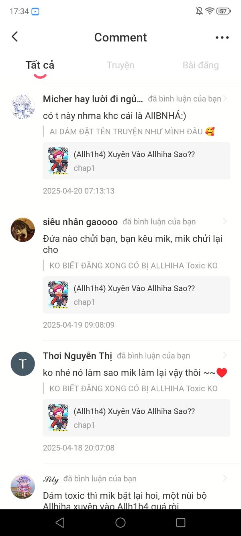Open the username siêu nhân gaoooo
Image resolution: width=241 pixels, height=536 pixels.
pos(80,222)
